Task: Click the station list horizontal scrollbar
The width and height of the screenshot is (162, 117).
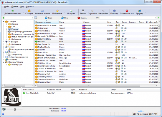Action: coord(89,85)
